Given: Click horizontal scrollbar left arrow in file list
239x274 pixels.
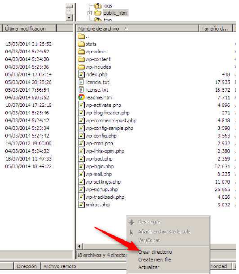Looking at the screenshot, I should [80, 246].
